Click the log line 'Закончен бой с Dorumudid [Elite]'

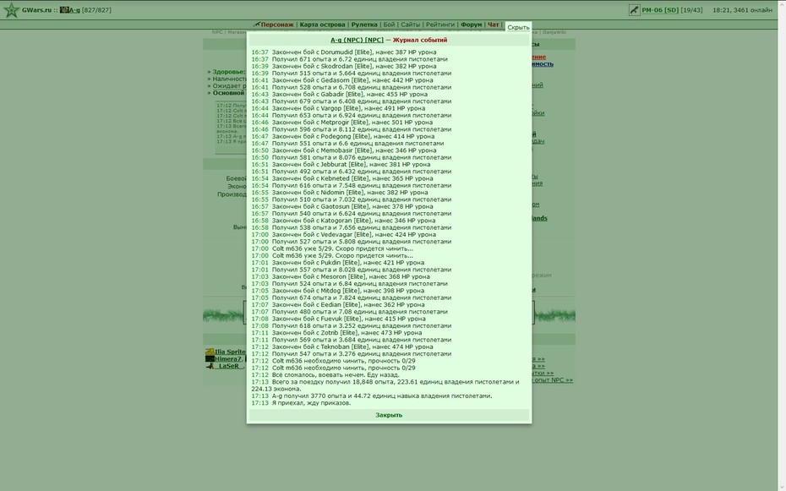(344, 52)
